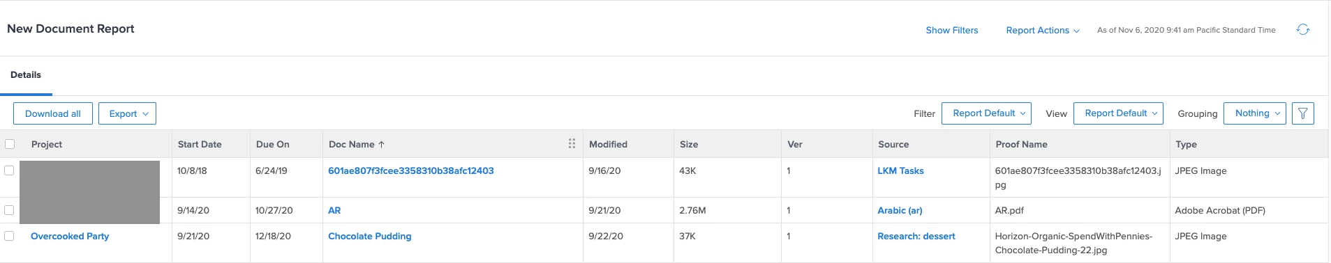Viewport: 1331px width, 263px height.
Task: Open the View Report Default dropdown
Action: pyautogui.click(x=1118, y=113)
